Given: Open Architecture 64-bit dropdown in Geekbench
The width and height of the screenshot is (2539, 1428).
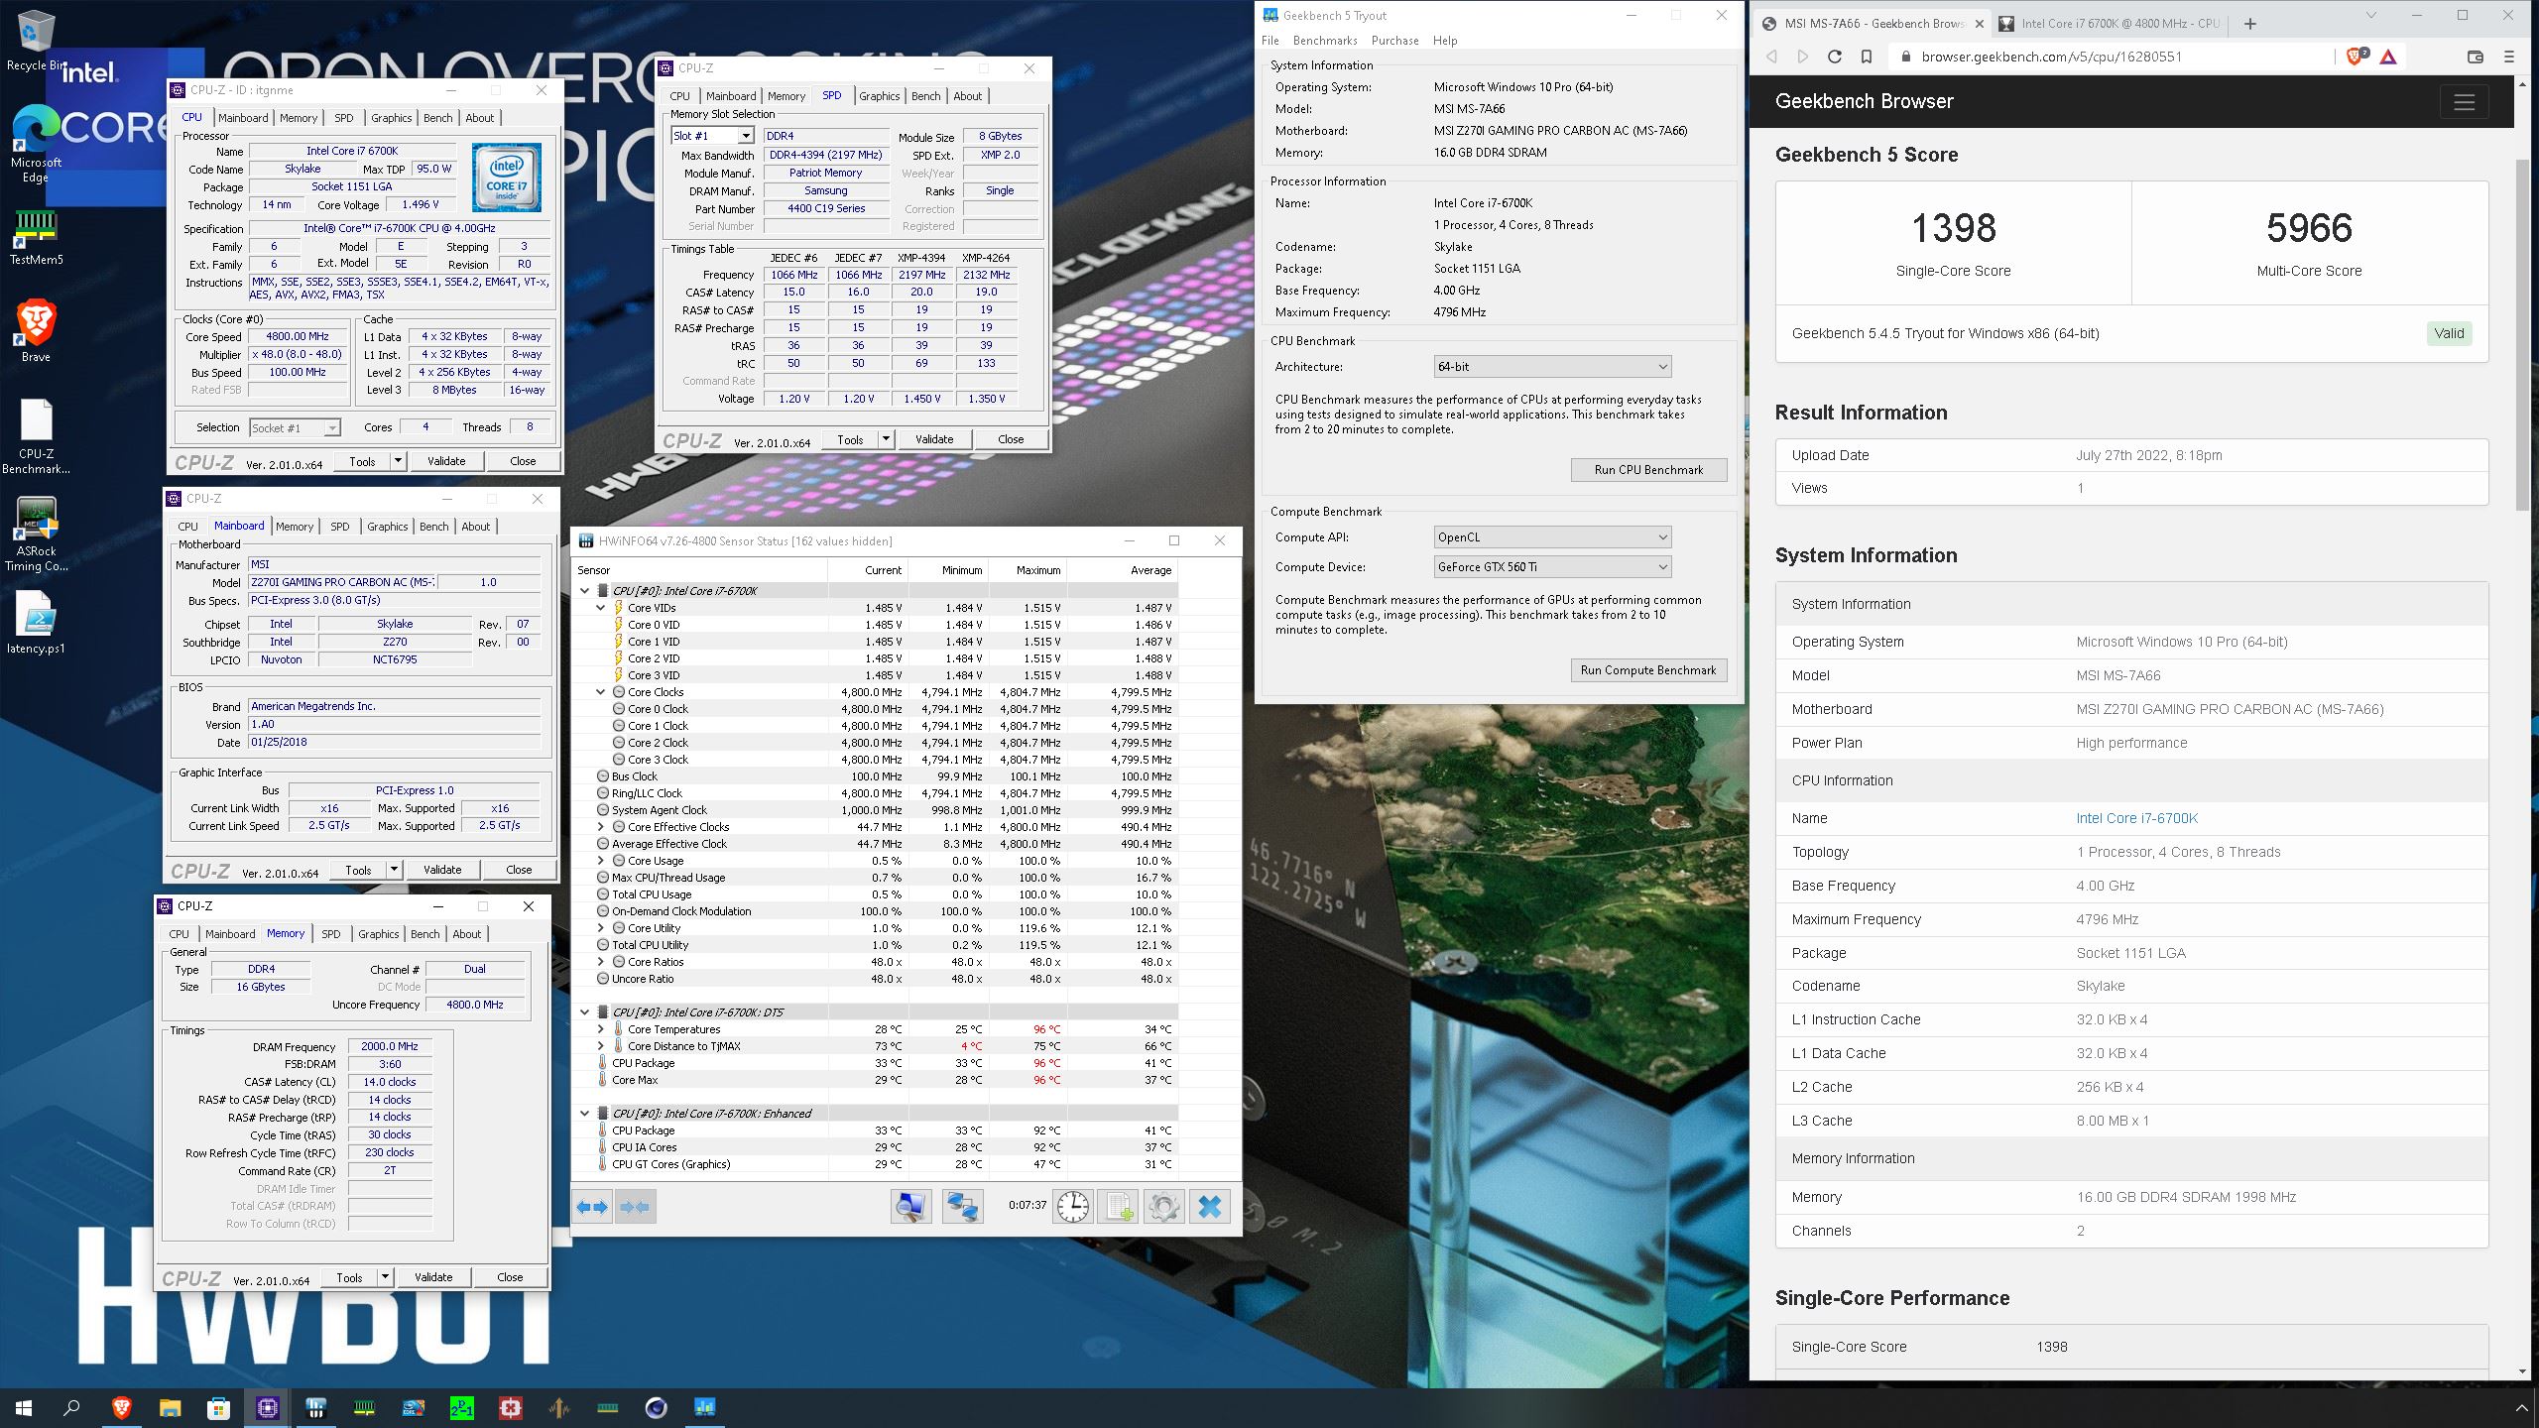Looking at the screenshot, I should (x=1552, y=367).
